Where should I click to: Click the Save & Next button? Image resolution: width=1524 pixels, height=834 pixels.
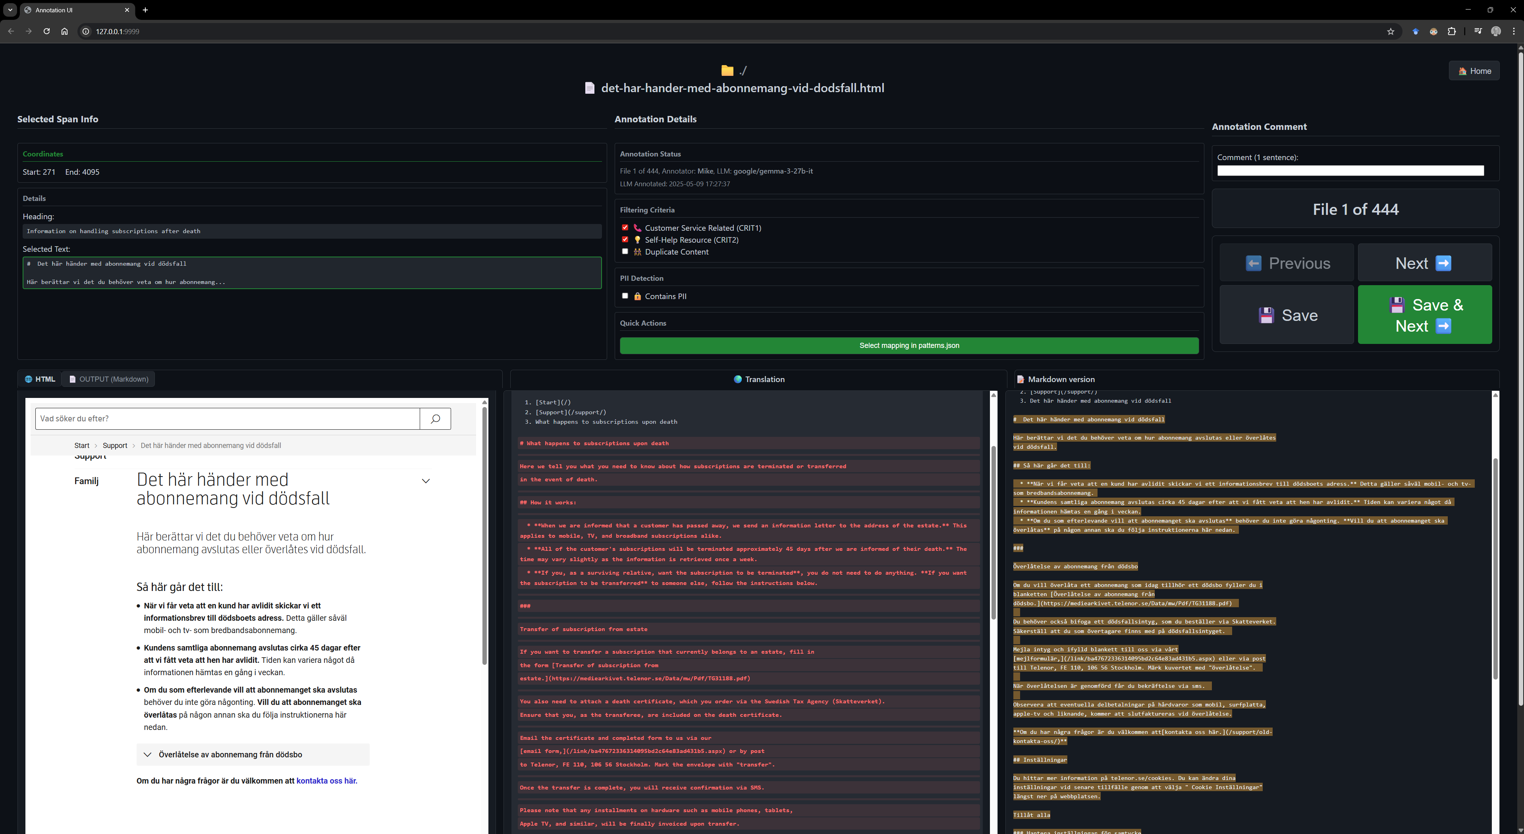[1425, 315]
